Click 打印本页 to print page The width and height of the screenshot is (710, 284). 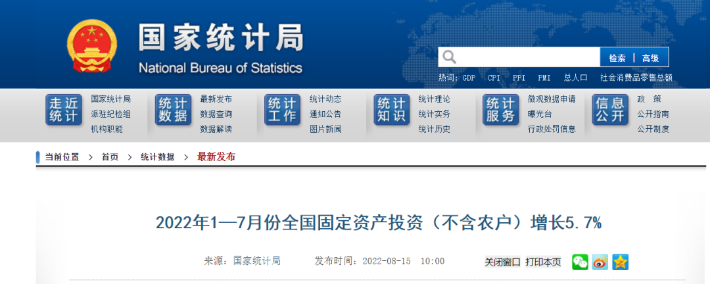[543, 262]
